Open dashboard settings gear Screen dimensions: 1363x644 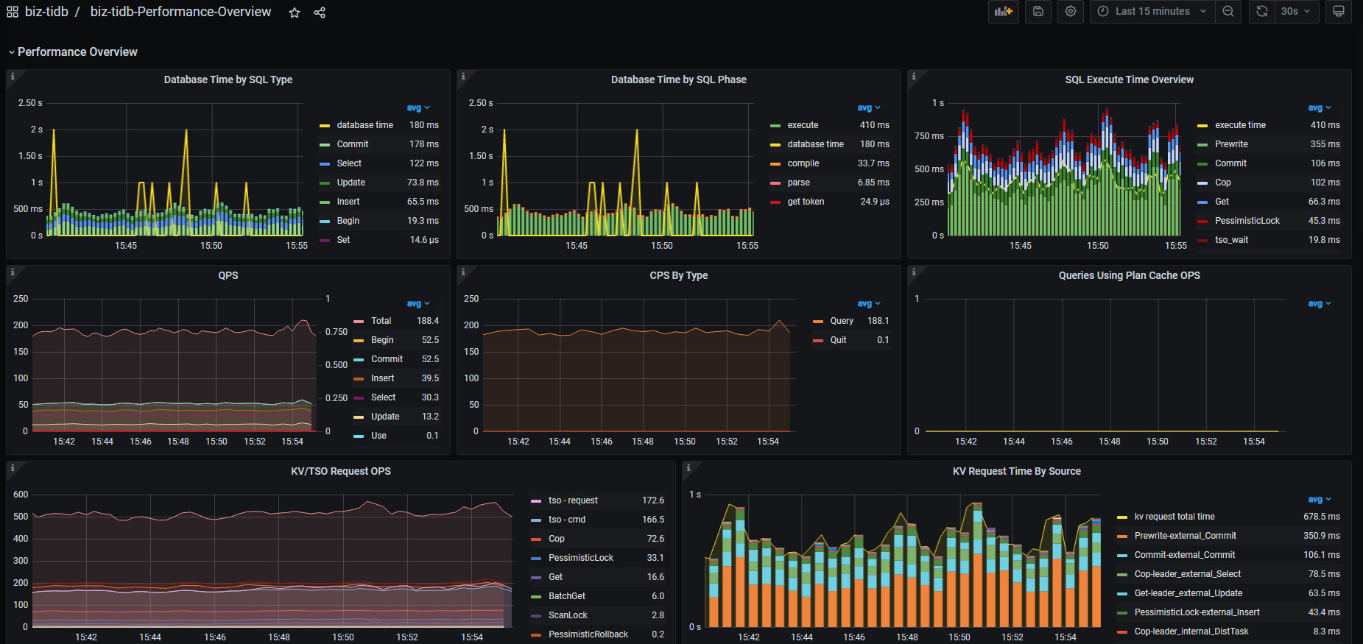(1071, 12)
